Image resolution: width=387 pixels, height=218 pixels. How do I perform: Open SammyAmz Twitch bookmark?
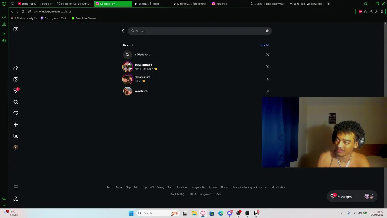[54, 18]
